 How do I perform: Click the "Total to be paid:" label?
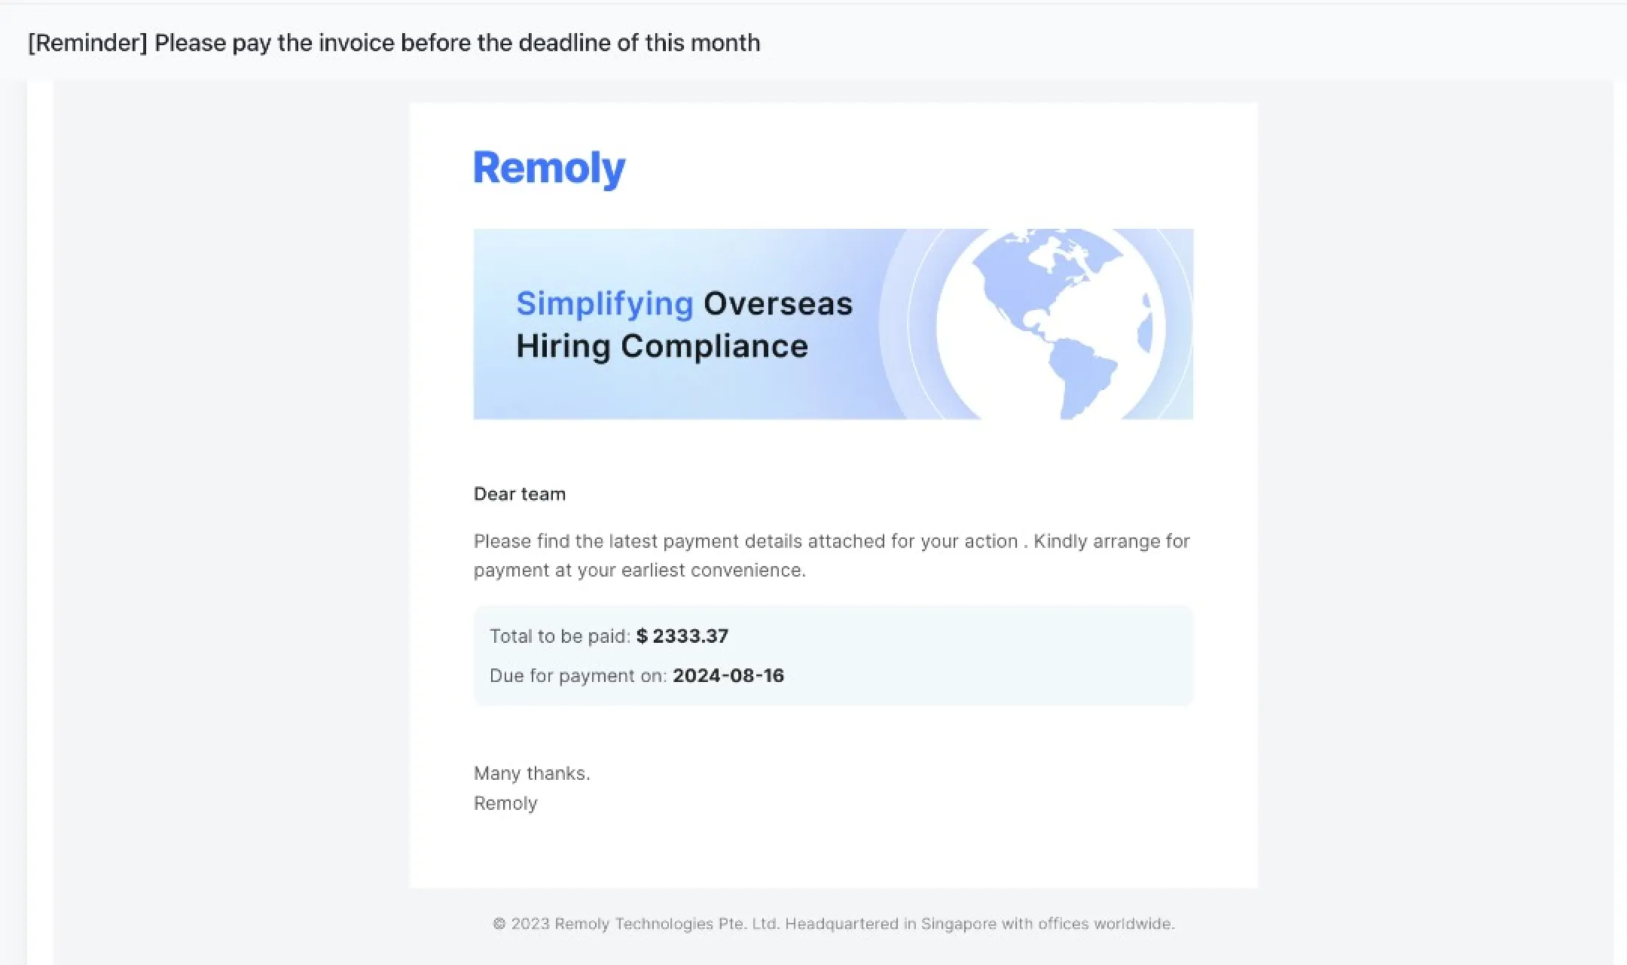(x=560, y=636)
